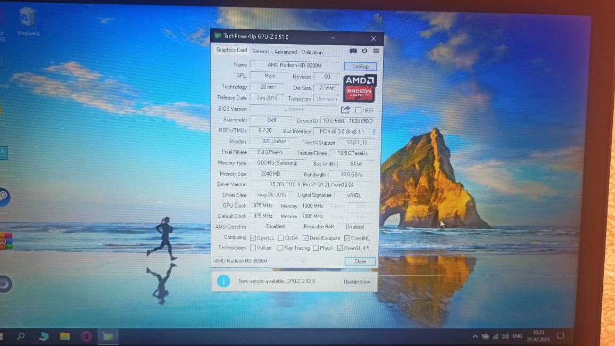Toggle the OpenGL 4.5 checkbox
This screenshot has height=346, width=615.
[340, 248]
